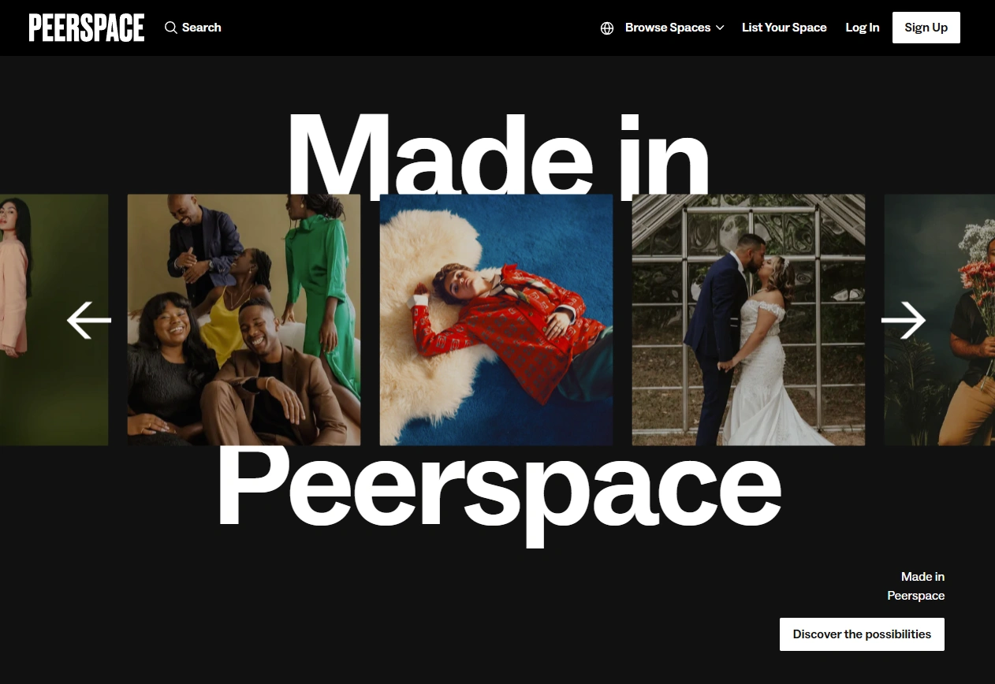Click the Log In link
995x684 pixels.
point(863,28)
